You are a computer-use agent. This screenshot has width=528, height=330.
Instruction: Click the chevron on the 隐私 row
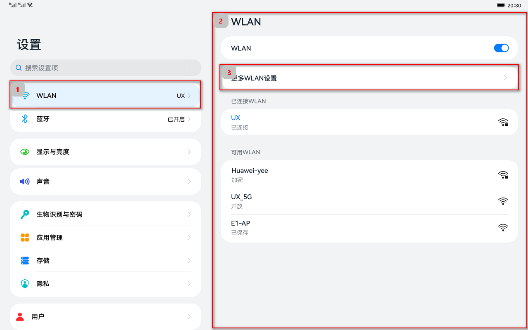189,284
